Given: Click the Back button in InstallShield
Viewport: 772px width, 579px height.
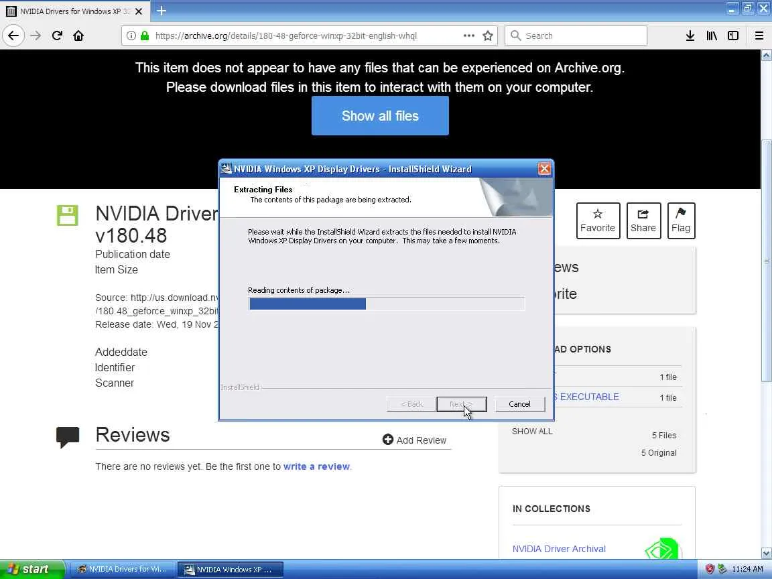Looking at the screenshot, I should pos(411,404).
